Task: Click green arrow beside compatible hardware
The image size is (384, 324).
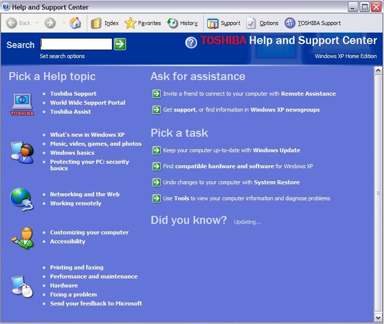Action: click(x=157, y=166)
